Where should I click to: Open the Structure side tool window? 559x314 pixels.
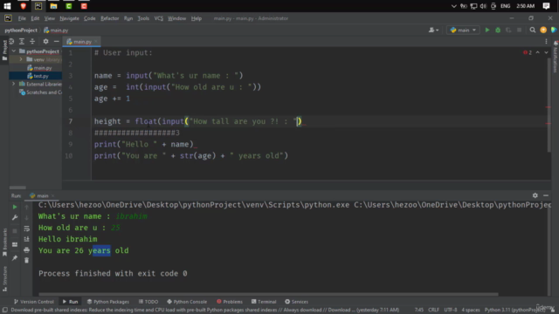click(x=4, y=278)
